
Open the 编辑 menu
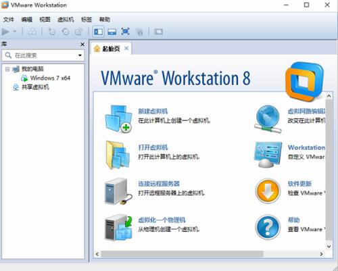click(27, 20)
